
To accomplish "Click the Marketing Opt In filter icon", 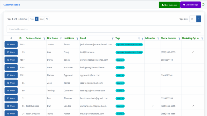I will pos(202,39).
